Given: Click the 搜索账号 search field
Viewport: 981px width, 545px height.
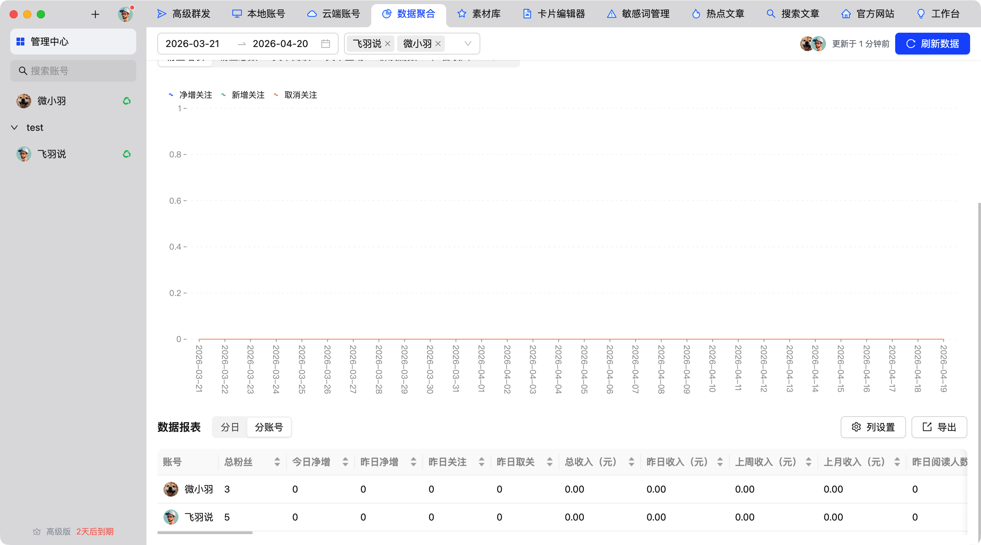Looking at the screenshot, I should 73,71.
